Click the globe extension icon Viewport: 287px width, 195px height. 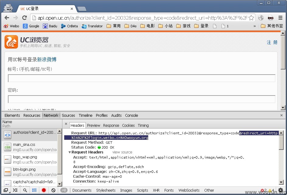click(261, 18)
